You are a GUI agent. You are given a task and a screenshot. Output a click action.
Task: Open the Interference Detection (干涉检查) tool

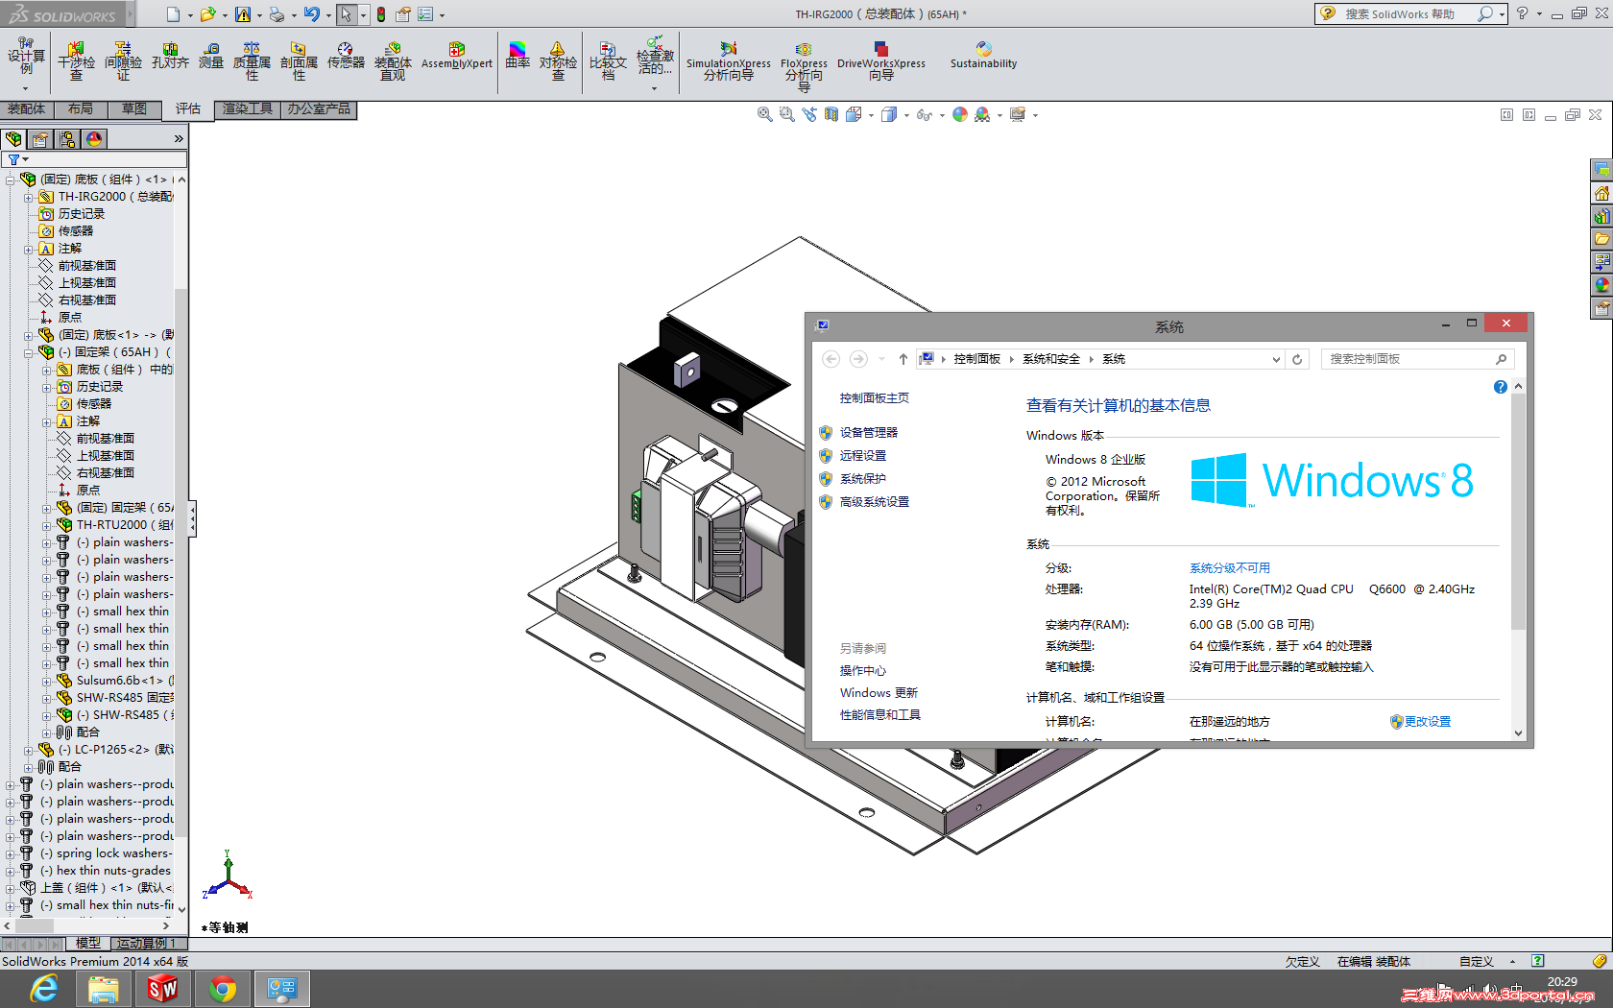[76, 61]
